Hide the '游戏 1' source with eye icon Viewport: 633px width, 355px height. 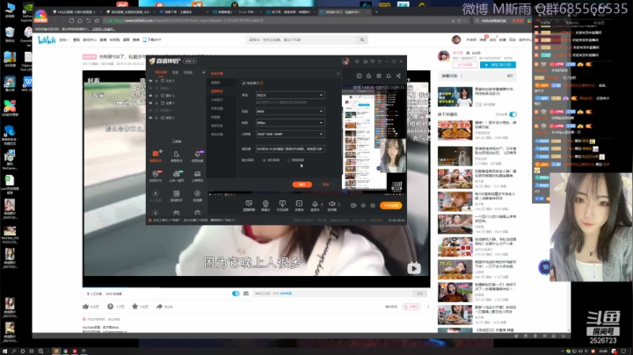click(x=151, y=118)
